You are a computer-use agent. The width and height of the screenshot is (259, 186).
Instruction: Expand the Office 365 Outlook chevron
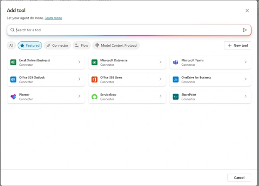79,79
